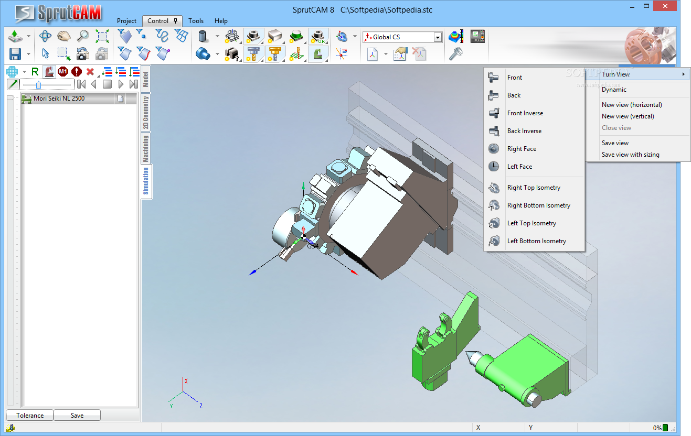Image resolution: width=691 pixels, height=436 pixels.
Task: Click the floppy disk Save icon
Action: [15, 53]
